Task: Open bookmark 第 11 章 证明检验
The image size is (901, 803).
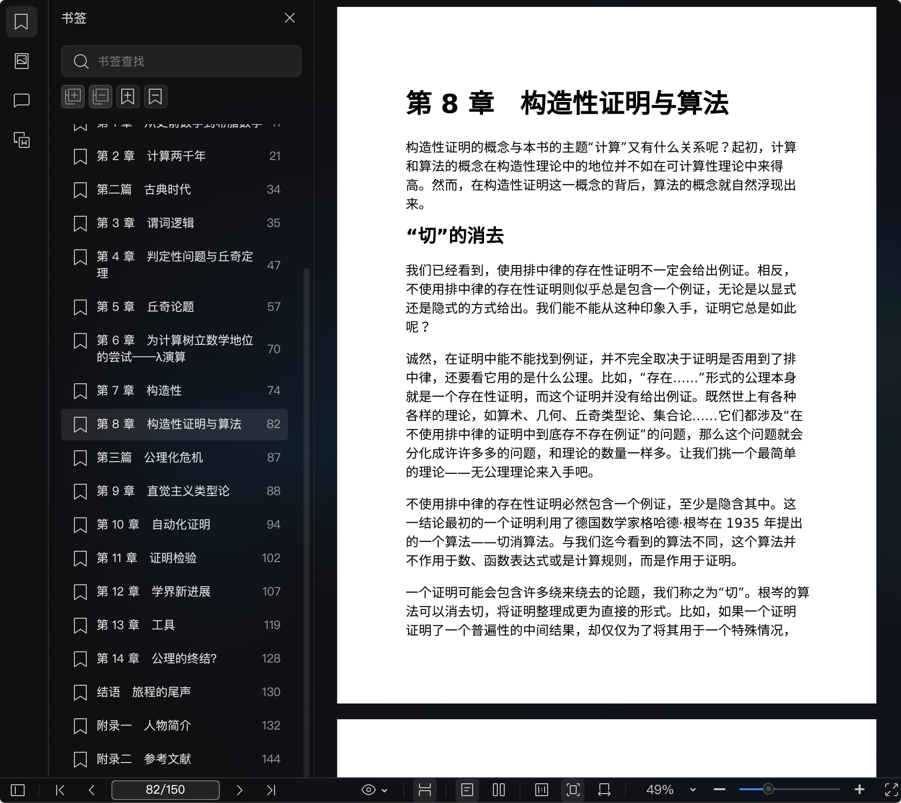Action: click(x=174, y=558)
